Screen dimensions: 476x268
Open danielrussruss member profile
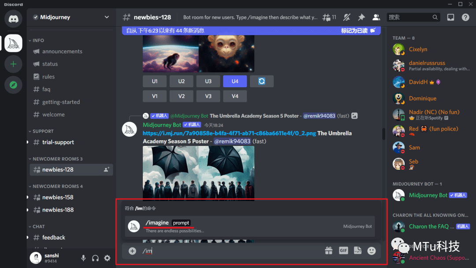coord(431,65)
